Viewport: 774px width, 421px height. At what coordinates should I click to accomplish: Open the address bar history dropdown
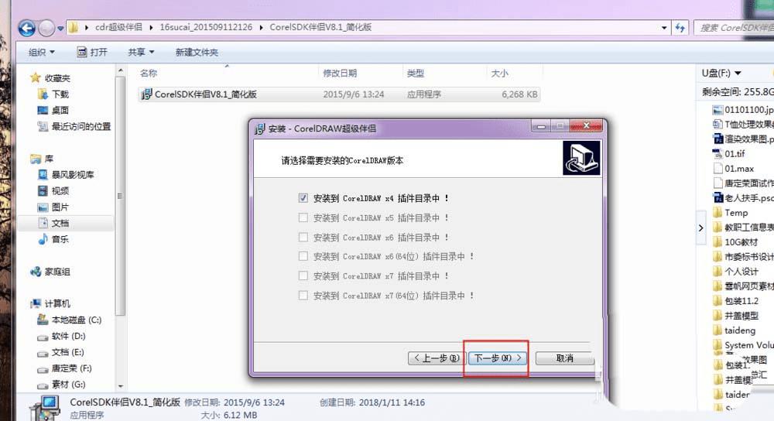pos(664,28)
